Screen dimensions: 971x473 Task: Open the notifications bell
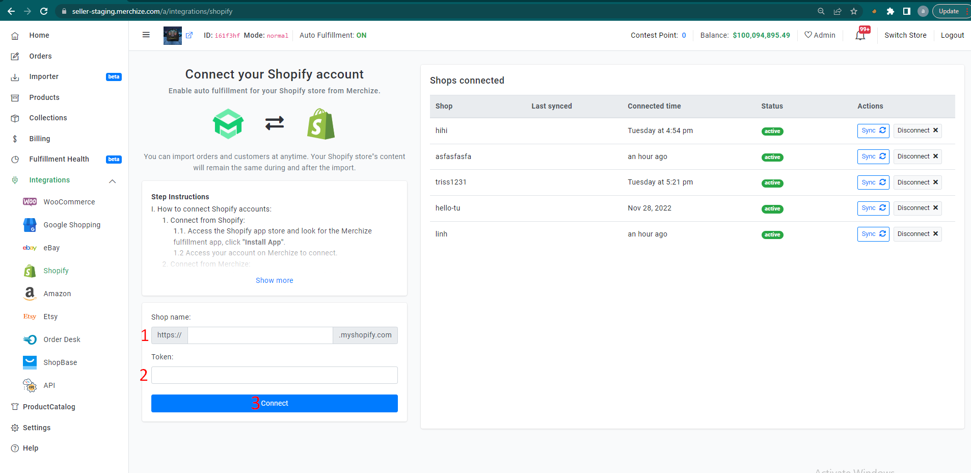(860, 35)
